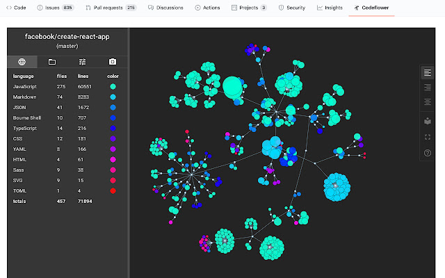The image size is (445, 278).
Task: Click the Markdown language row label
Action: point(24,97)
